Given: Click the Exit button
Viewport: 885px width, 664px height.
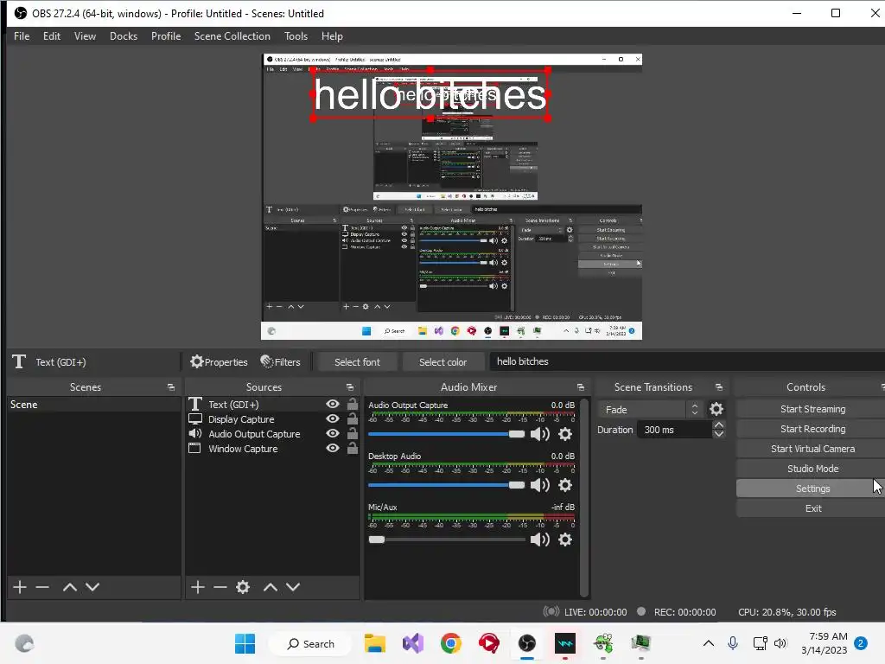Looking at the screenshot, I should click(x=812, y=508).
